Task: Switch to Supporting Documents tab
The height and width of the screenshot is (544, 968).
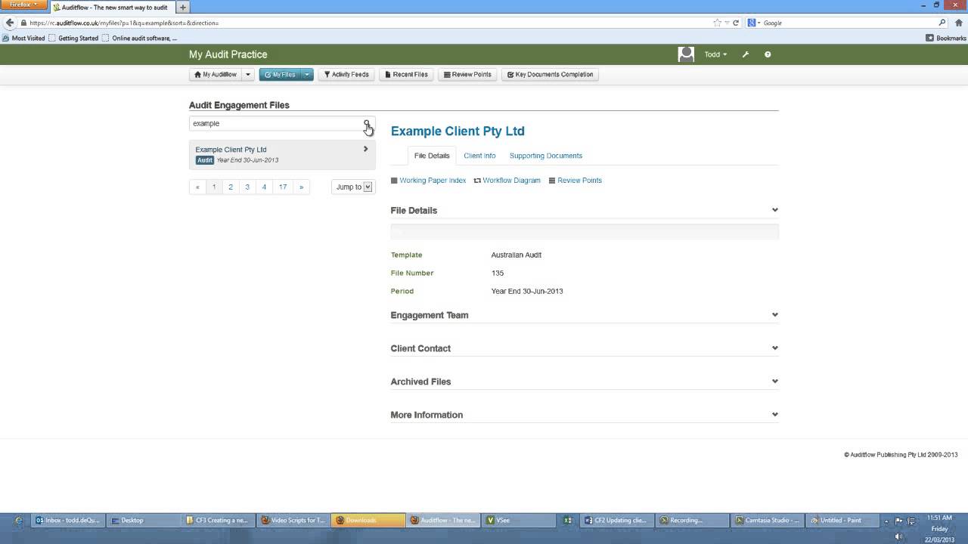Action: (546, 156)
